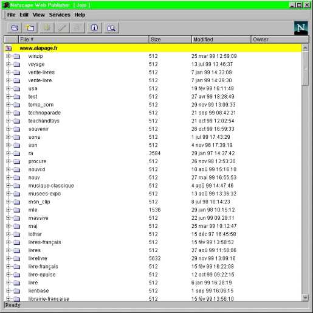
Task: Select the msn_clip folder name
Action: 40,202
